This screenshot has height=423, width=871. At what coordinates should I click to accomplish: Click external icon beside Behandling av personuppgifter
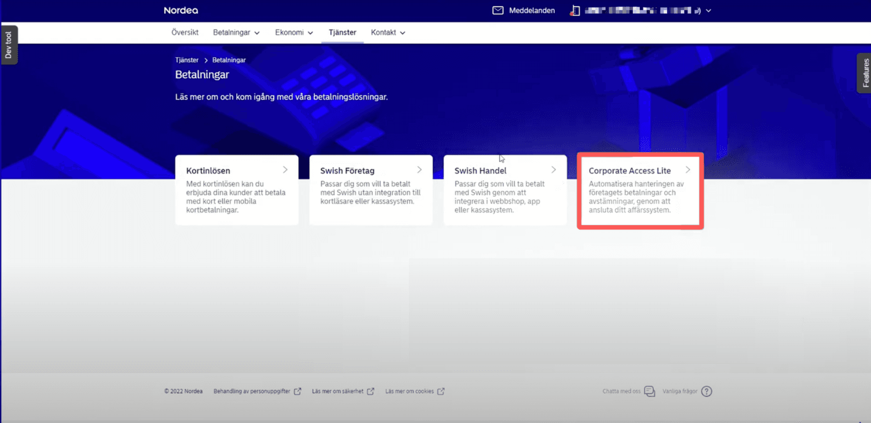(x=298, y=391)
